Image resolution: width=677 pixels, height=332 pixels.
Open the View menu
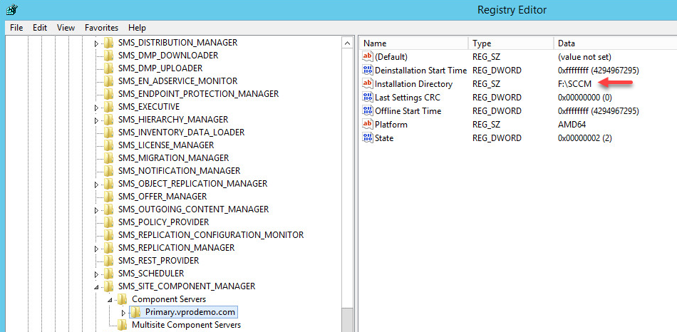(66, 28)
